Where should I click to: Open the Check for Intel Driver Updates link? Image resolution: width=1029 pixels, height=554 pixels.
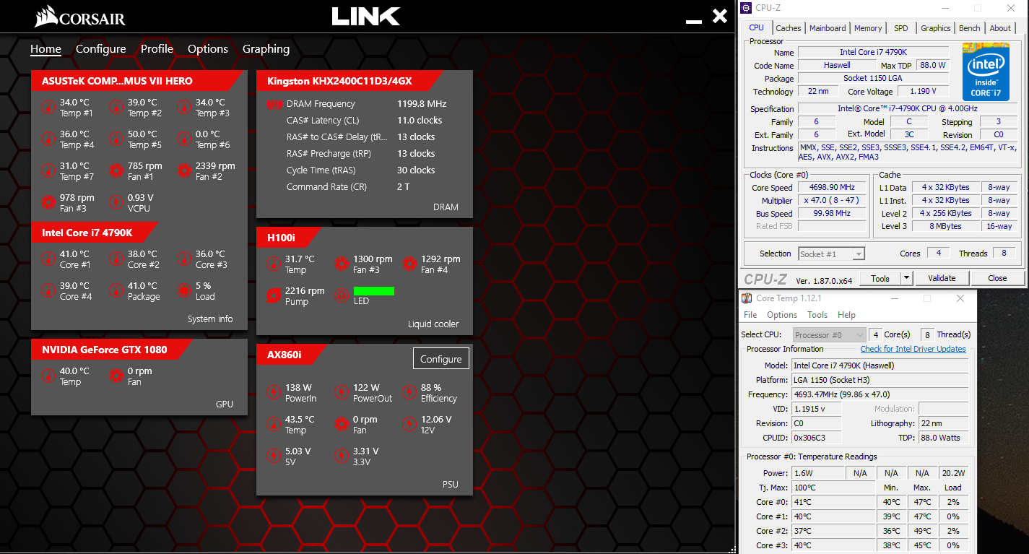click(x=913, y=349)
